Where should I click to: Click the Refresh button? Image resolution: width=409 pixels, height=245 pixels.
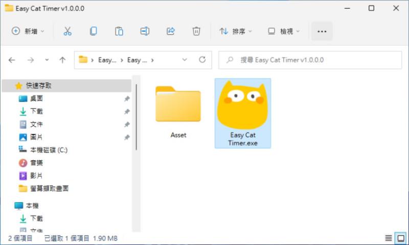click(x=202, y=60)
